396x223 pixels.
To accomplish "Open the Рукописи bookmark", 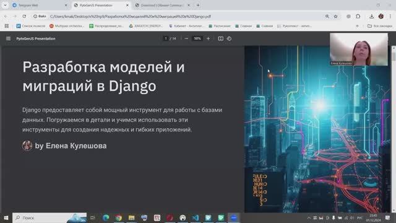I will tap(295, 26).
